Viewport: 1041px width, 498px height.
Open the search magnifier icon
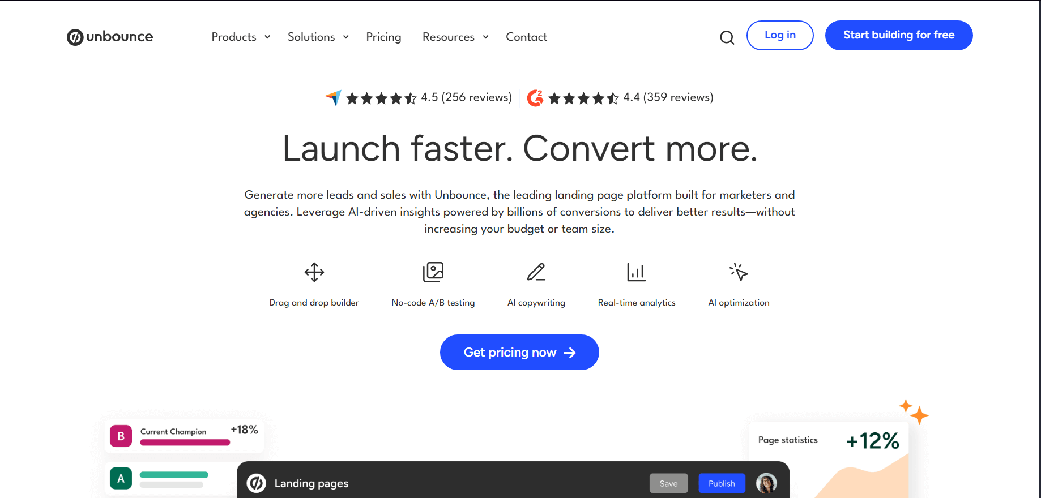click(727, 37)
